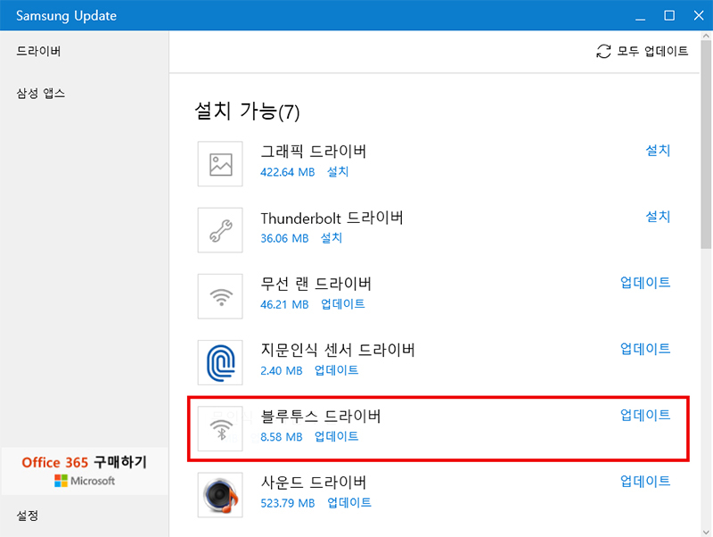Select the 무선 랜 드라이버 title text
713x537 pixels.
coord(316,284)
